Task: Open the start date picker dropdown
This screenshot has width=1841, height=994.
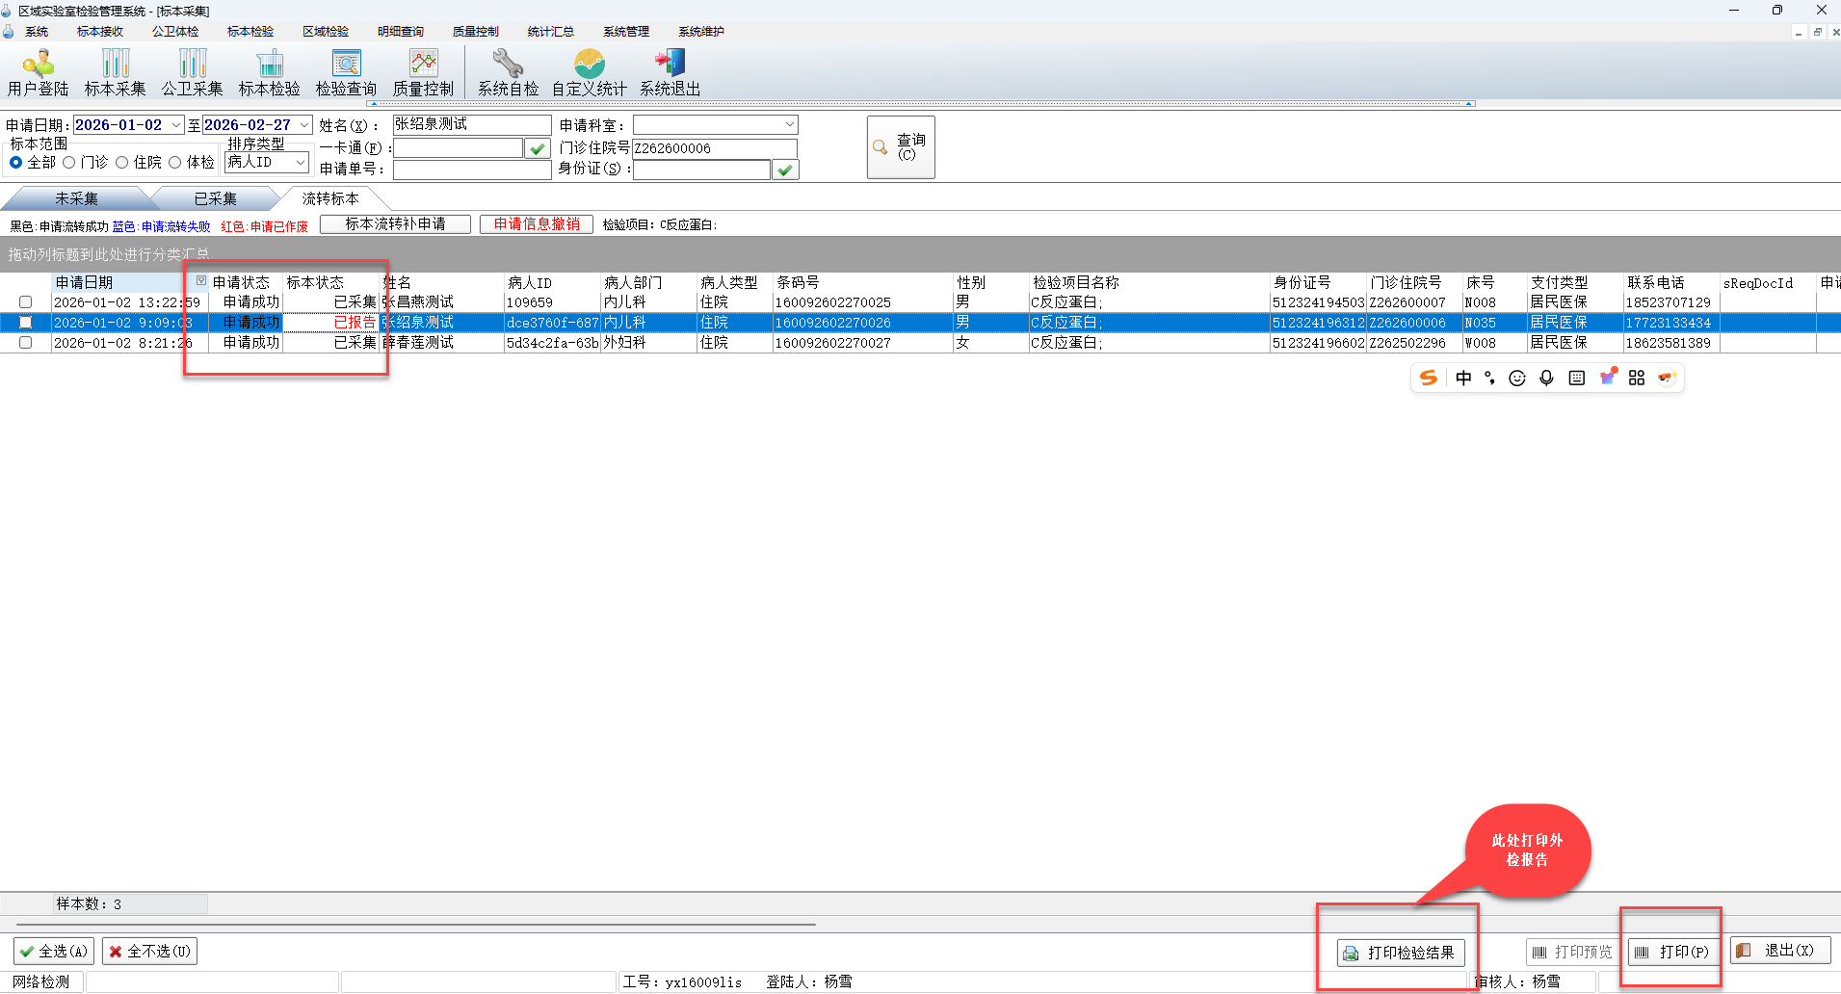Action: coord(176,125)
